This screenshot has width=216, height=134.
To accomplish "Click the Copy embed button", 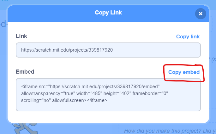I will (x=184, y=72).
